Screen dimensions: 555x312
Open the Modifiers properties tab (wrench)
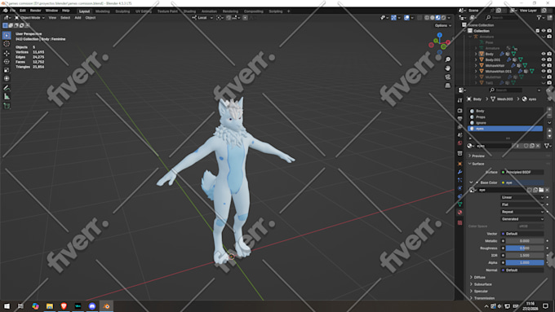460,172
